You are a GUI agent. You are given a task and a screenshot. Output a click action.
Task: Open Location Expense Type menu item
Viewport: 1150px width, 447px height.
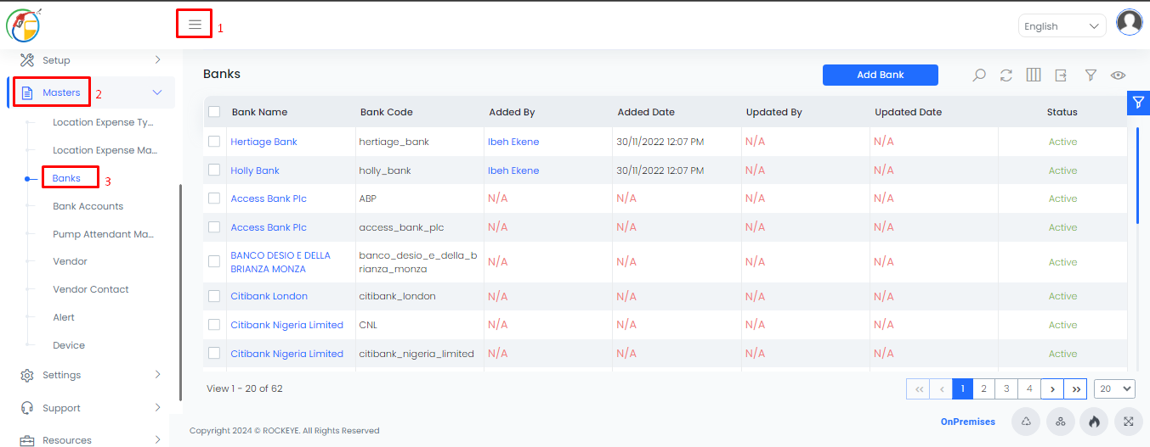104,122
